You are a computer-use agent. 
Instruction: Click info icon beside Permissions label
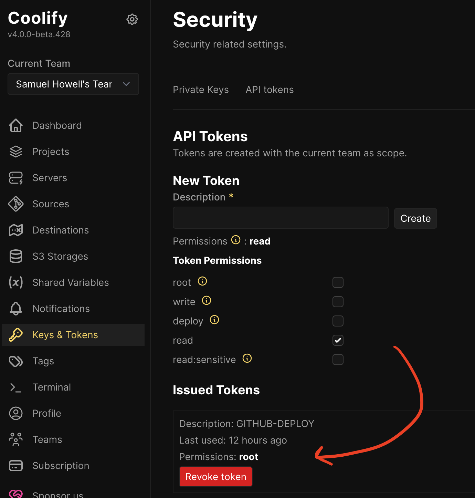click(x=236, y=240)
